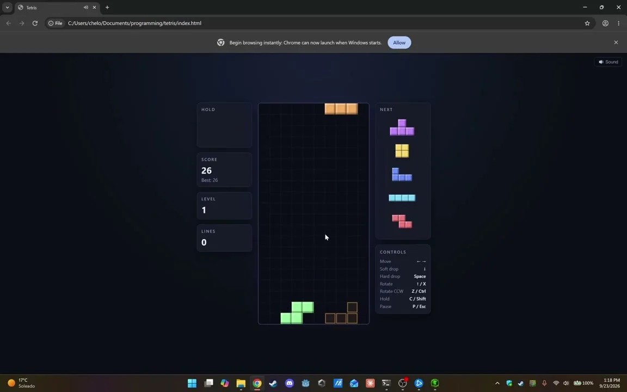Open the green circular T app icon

[x=435, y=383]
